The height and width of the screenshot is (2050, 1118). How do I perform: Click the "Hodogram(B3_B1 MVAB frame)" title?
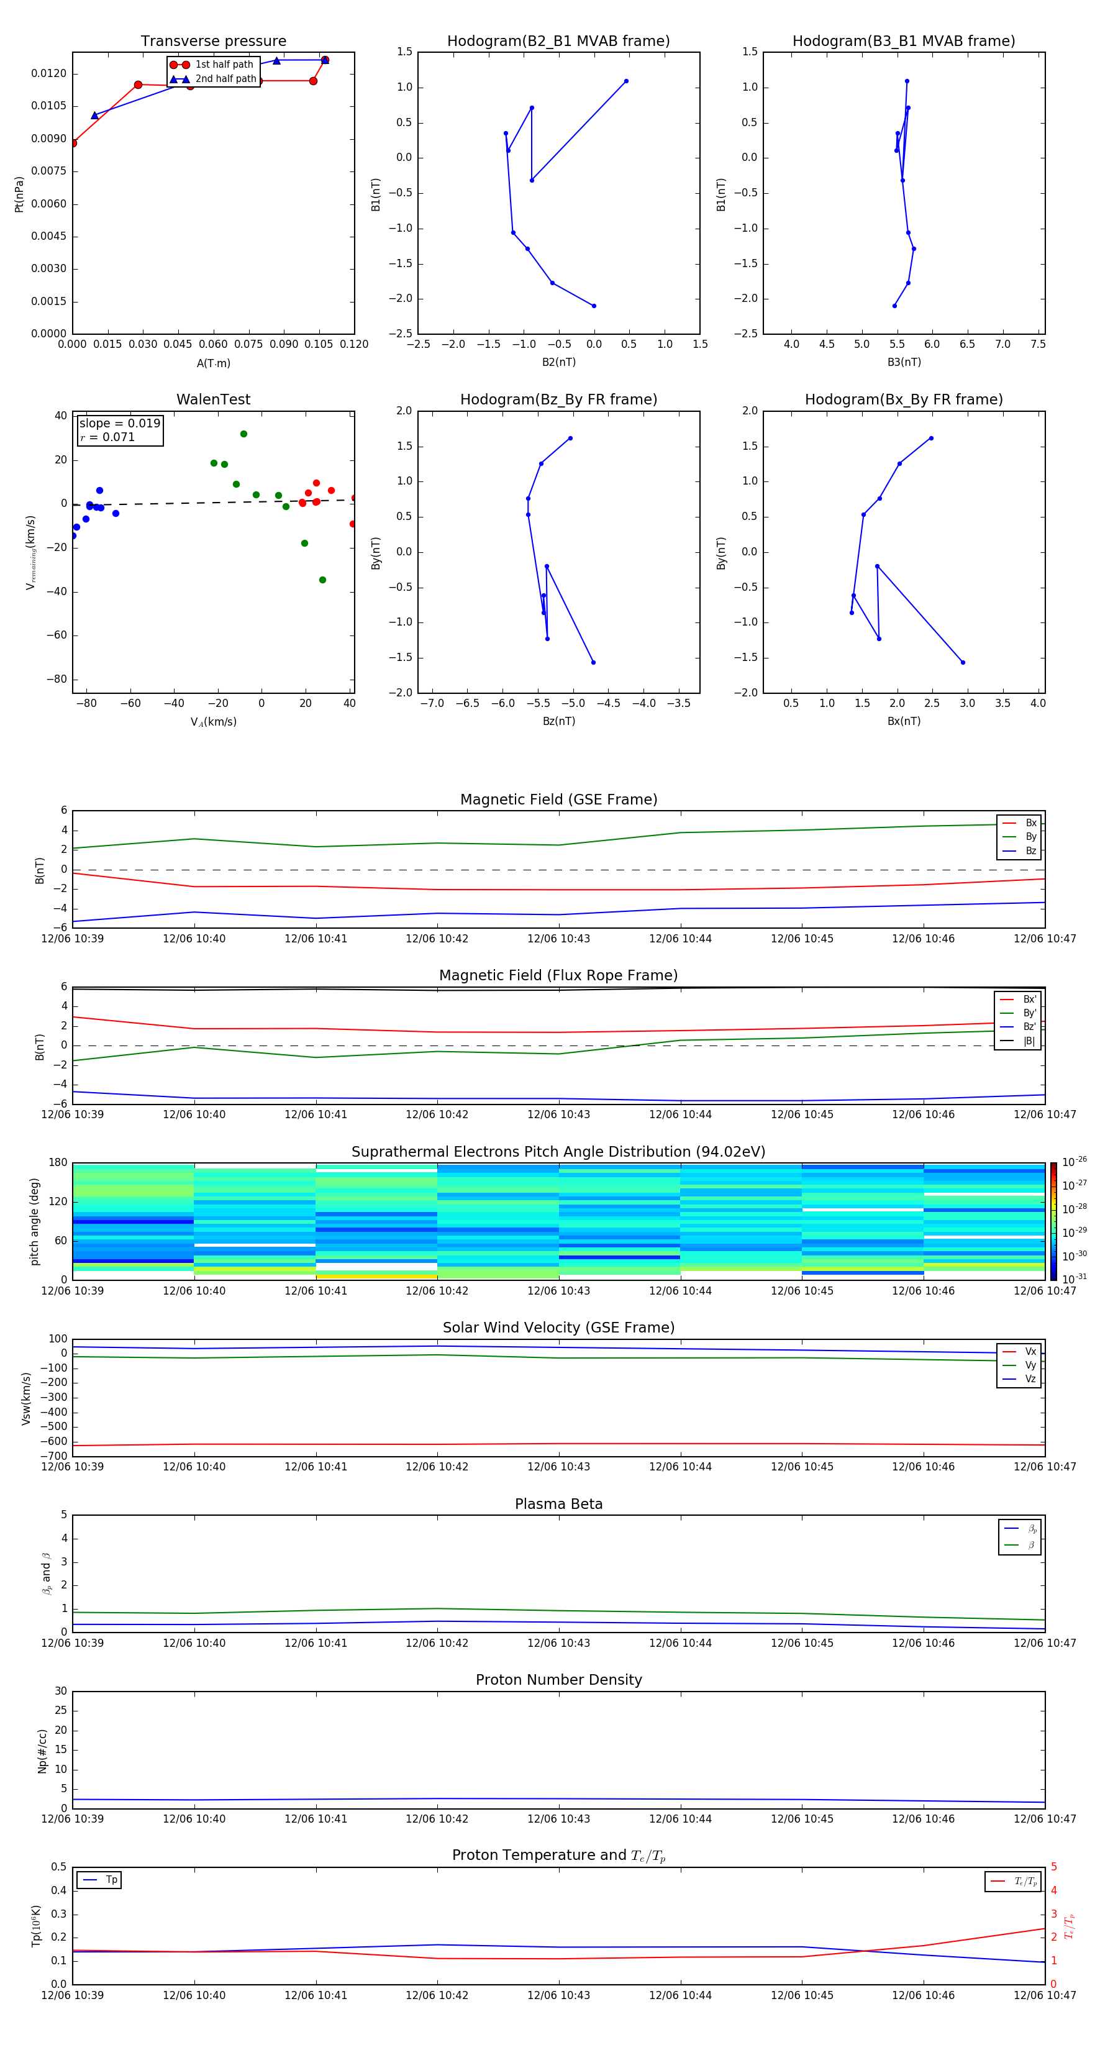(904, 40)
